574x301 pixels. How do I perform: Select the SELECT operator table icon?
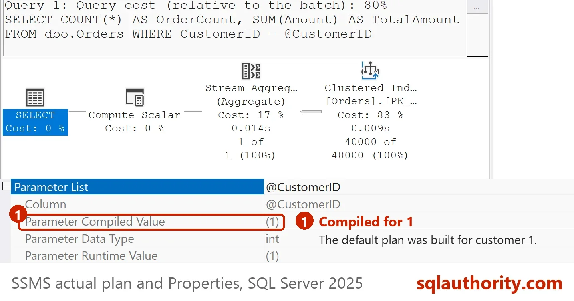(35, 98)
